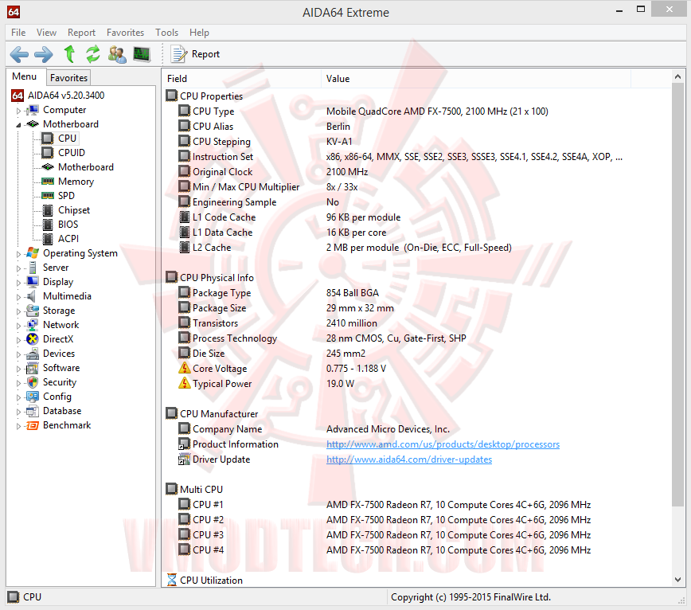Viewport: 691px width, 610px height.
Task: Click the Devices hardware icon
Action: click(x=32, y=354)
